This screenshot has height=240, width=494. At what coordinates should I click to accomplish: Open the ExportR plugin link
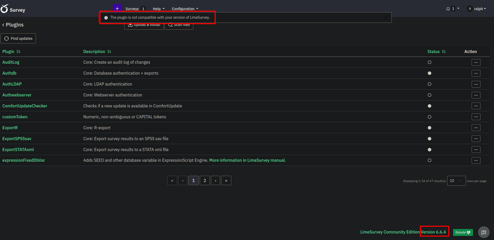coord(10,128)
